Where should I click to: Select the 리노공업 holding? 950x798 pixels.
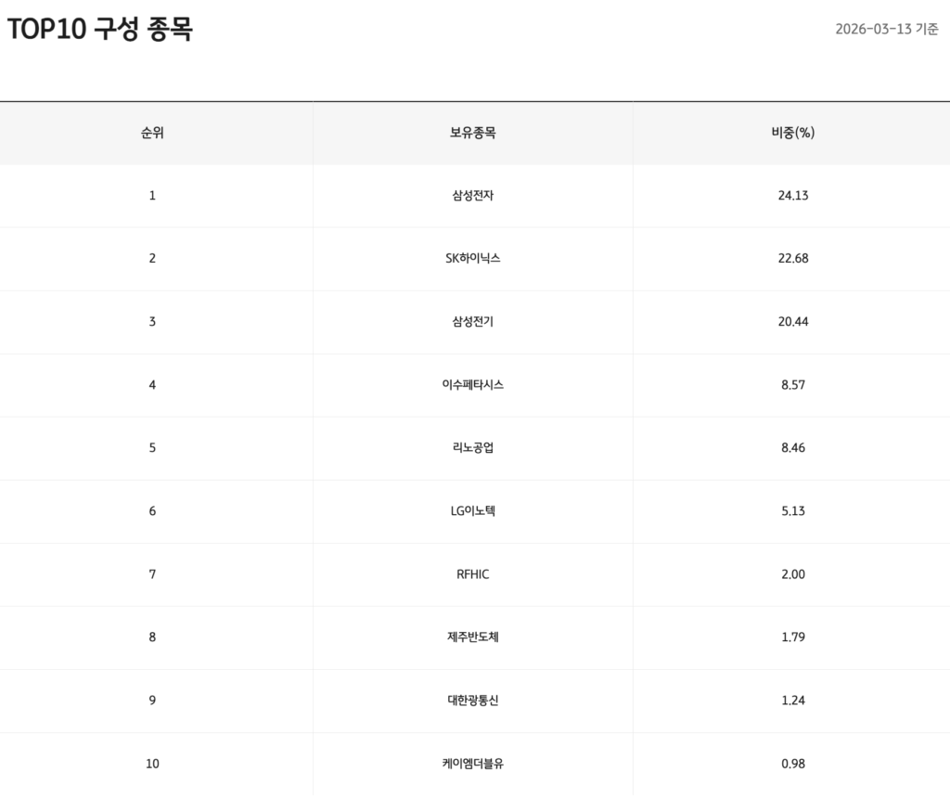click(472, 448)
